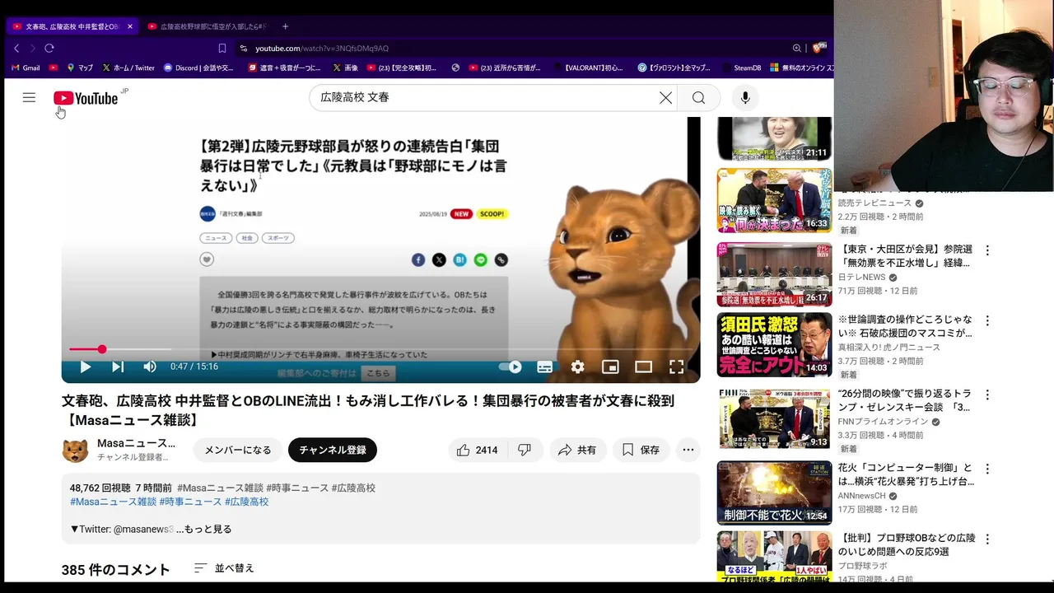
Task: Share the video via 共有
Action: coord(576,450)
